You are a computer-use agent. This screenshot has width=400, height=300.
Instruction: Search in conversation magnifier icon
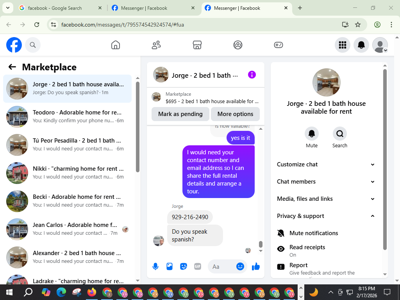pyautogui.click(x=340, y=134)
